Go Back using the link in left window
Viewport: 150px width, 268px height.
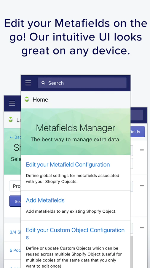tap(15, 137)
